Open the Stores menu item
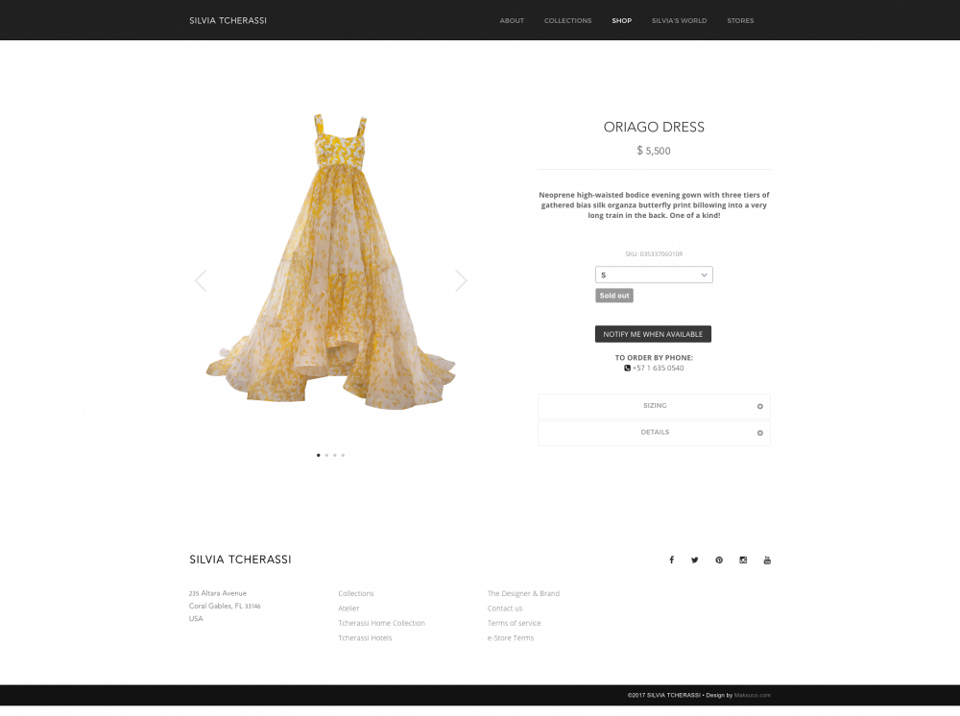This screenshot has height=716, width=960. [740, 21]
